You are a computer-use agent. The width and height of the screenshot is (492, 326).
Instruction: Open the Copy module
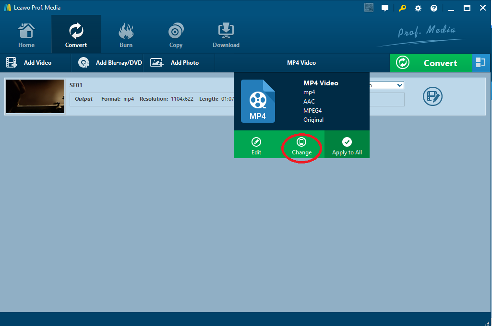[176, 35]
